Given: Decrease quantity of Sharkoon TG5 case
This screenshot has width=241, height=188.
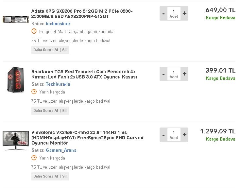Looking at the screenshot, I should click(x=164, y=74).
